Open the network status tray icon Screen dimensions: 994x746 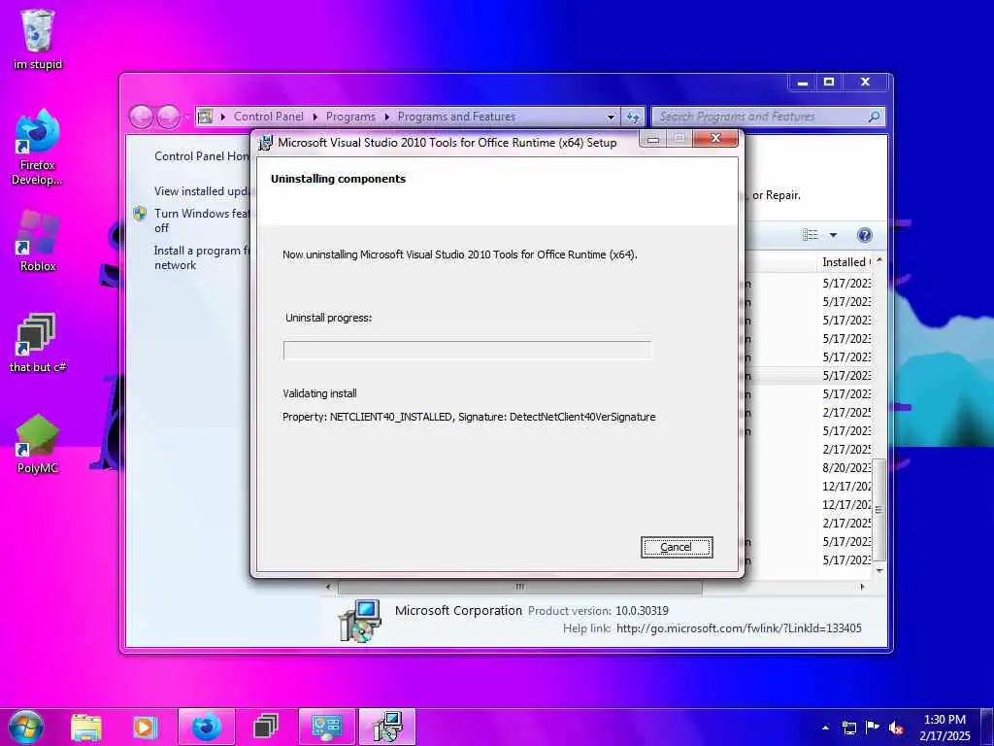click(848, 728)
